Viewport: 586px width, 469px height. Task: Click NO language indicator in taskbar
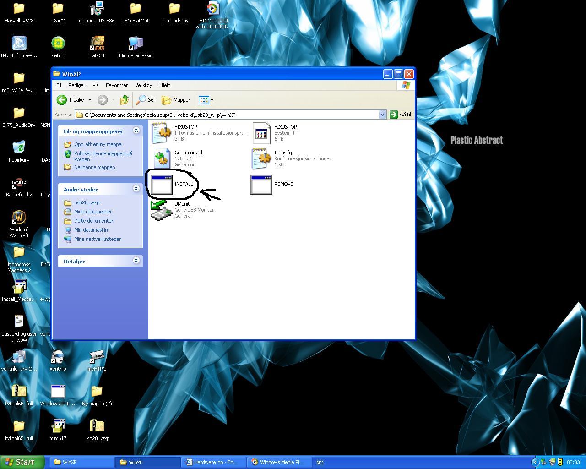[320, 463]
